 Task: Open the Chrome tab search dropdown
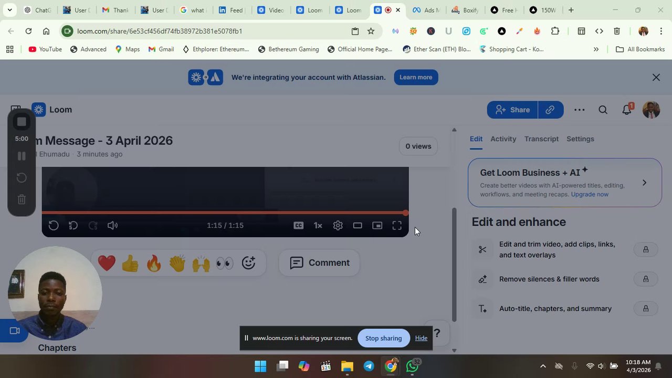click(x=9, y=10)
